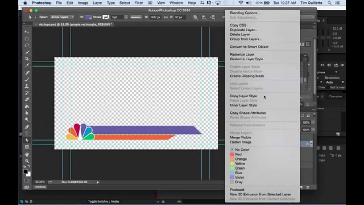Choose Blending Options from context menu
This screenshot has height=205, width=364.
(x=245, y=13)
